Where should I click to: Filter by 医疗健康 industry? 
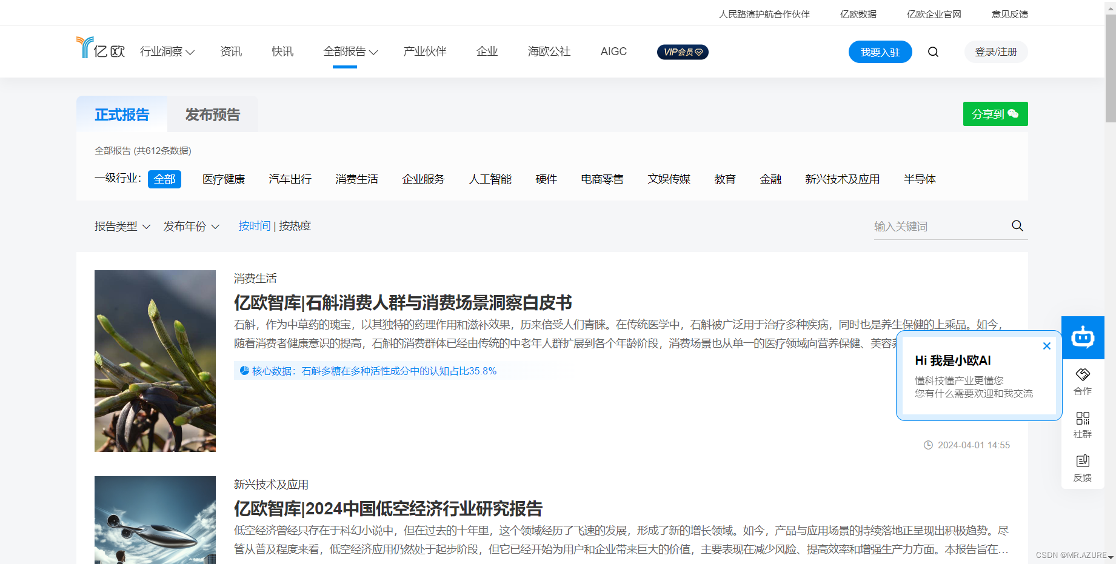(224, 179)
